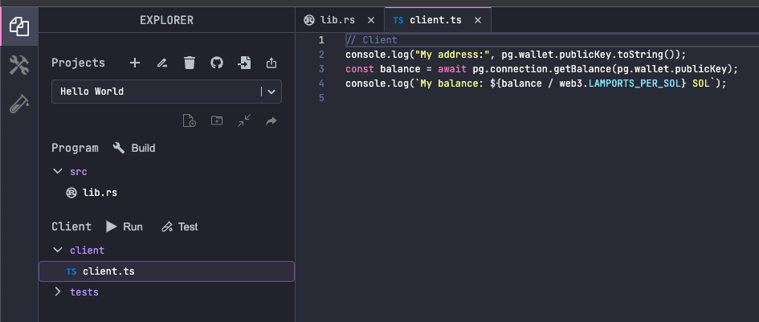This screenshot has height=322, width=759.
Task: Click the Rust icon beside lib.rs in tree
Action: (71, 193)
